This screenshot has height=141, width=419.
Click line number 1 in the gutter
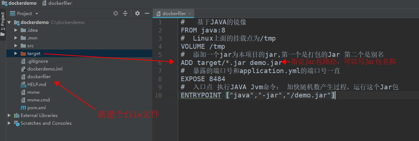[x=160, y=22]
